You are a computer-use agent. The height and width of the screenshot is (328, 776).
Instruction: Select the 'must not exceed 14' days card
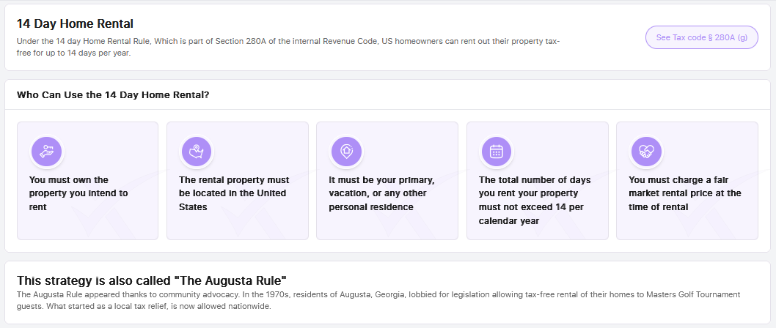point(538,181)
